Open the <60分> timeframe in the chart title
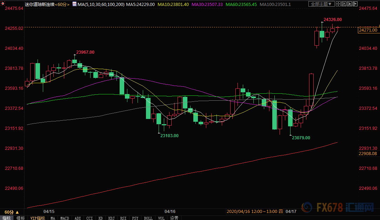Viewport: 380px width, 220px height. (x=62, y=4)
